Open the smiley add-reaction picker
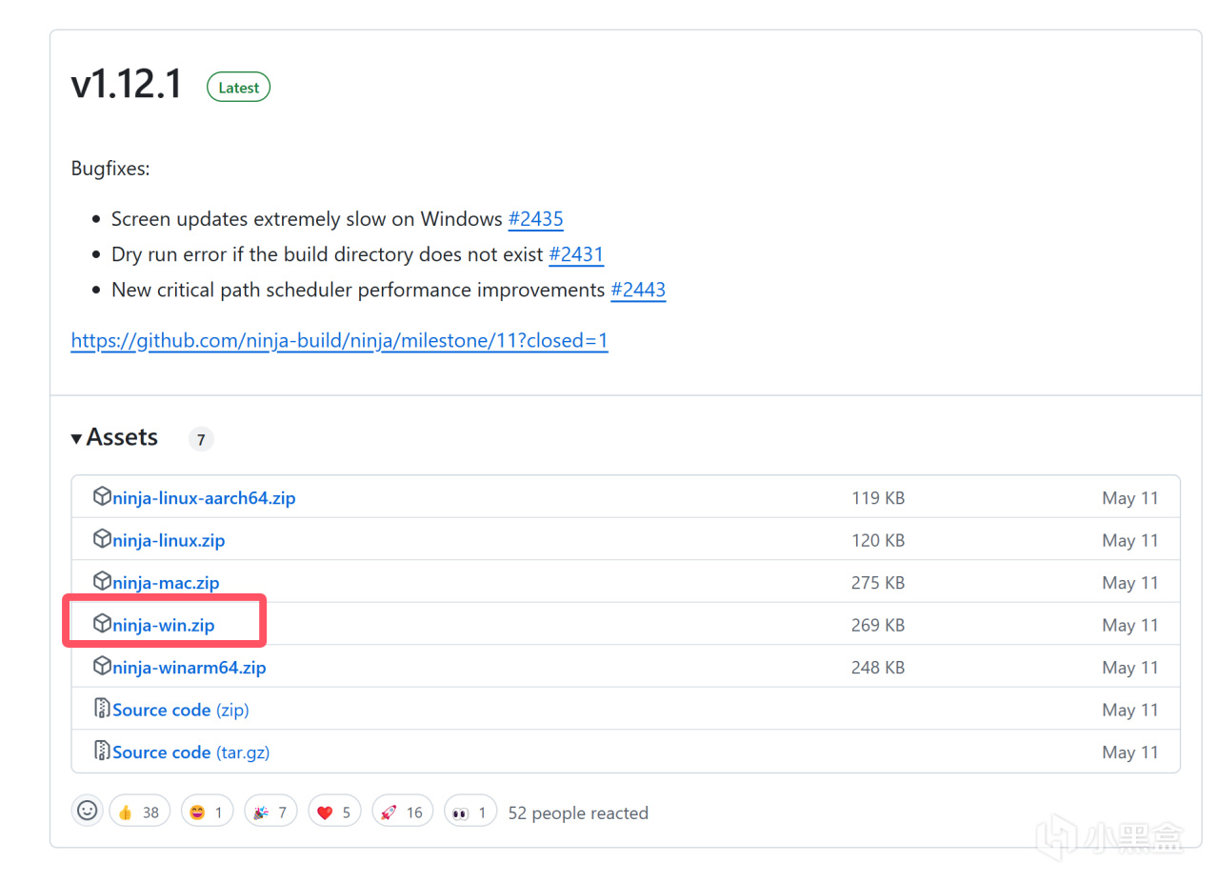This screenshot has width=1219, height=883. (87, 812)
